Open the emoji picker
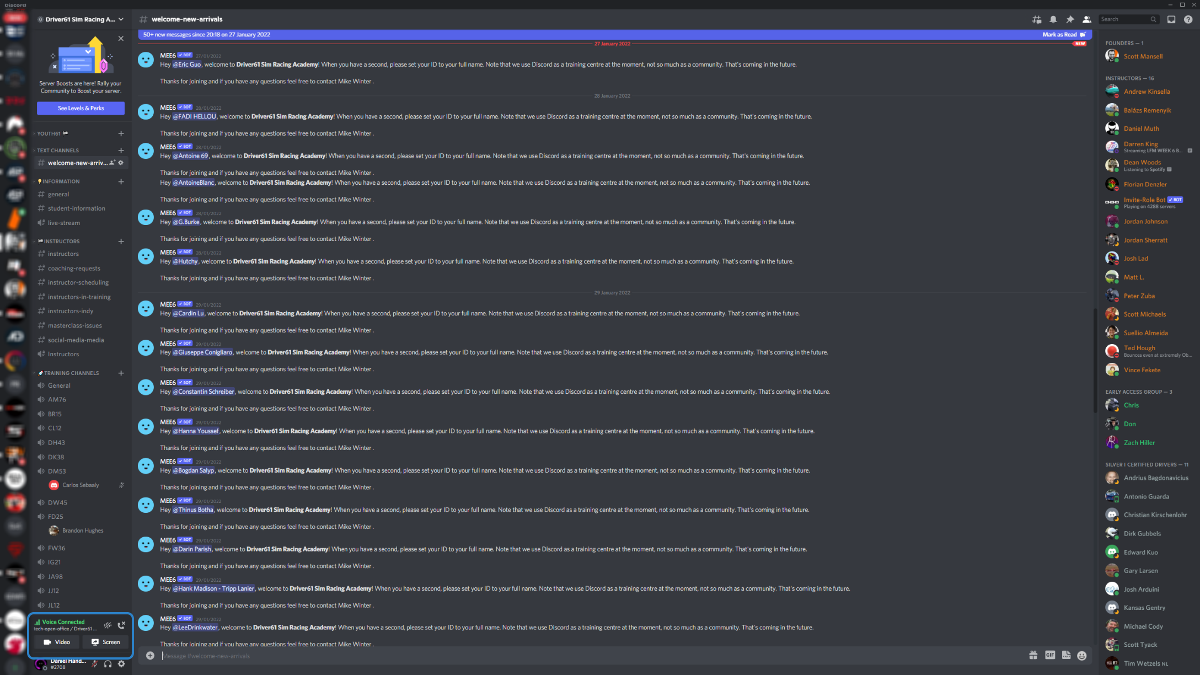Screen dimensions: 1200x675 (1082, 655)
